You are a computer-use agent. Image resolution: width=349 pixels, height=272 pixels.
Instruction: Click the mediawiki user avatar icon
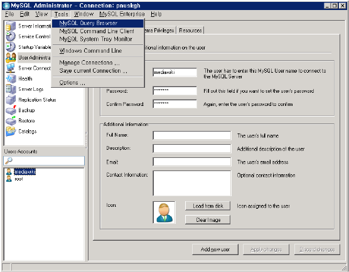[x=9, y=172]
